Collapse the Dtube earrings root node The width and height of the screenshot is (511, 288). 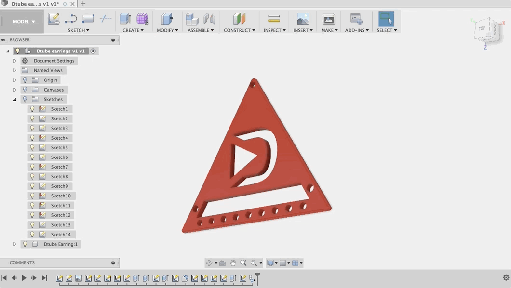click(8, 51)
